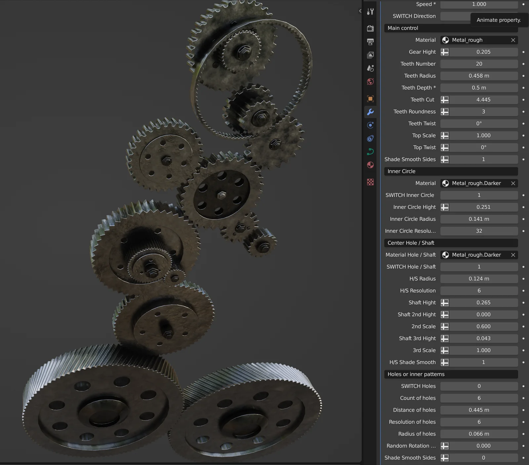Collapse the Inner Circle section

tap(451, 171)
